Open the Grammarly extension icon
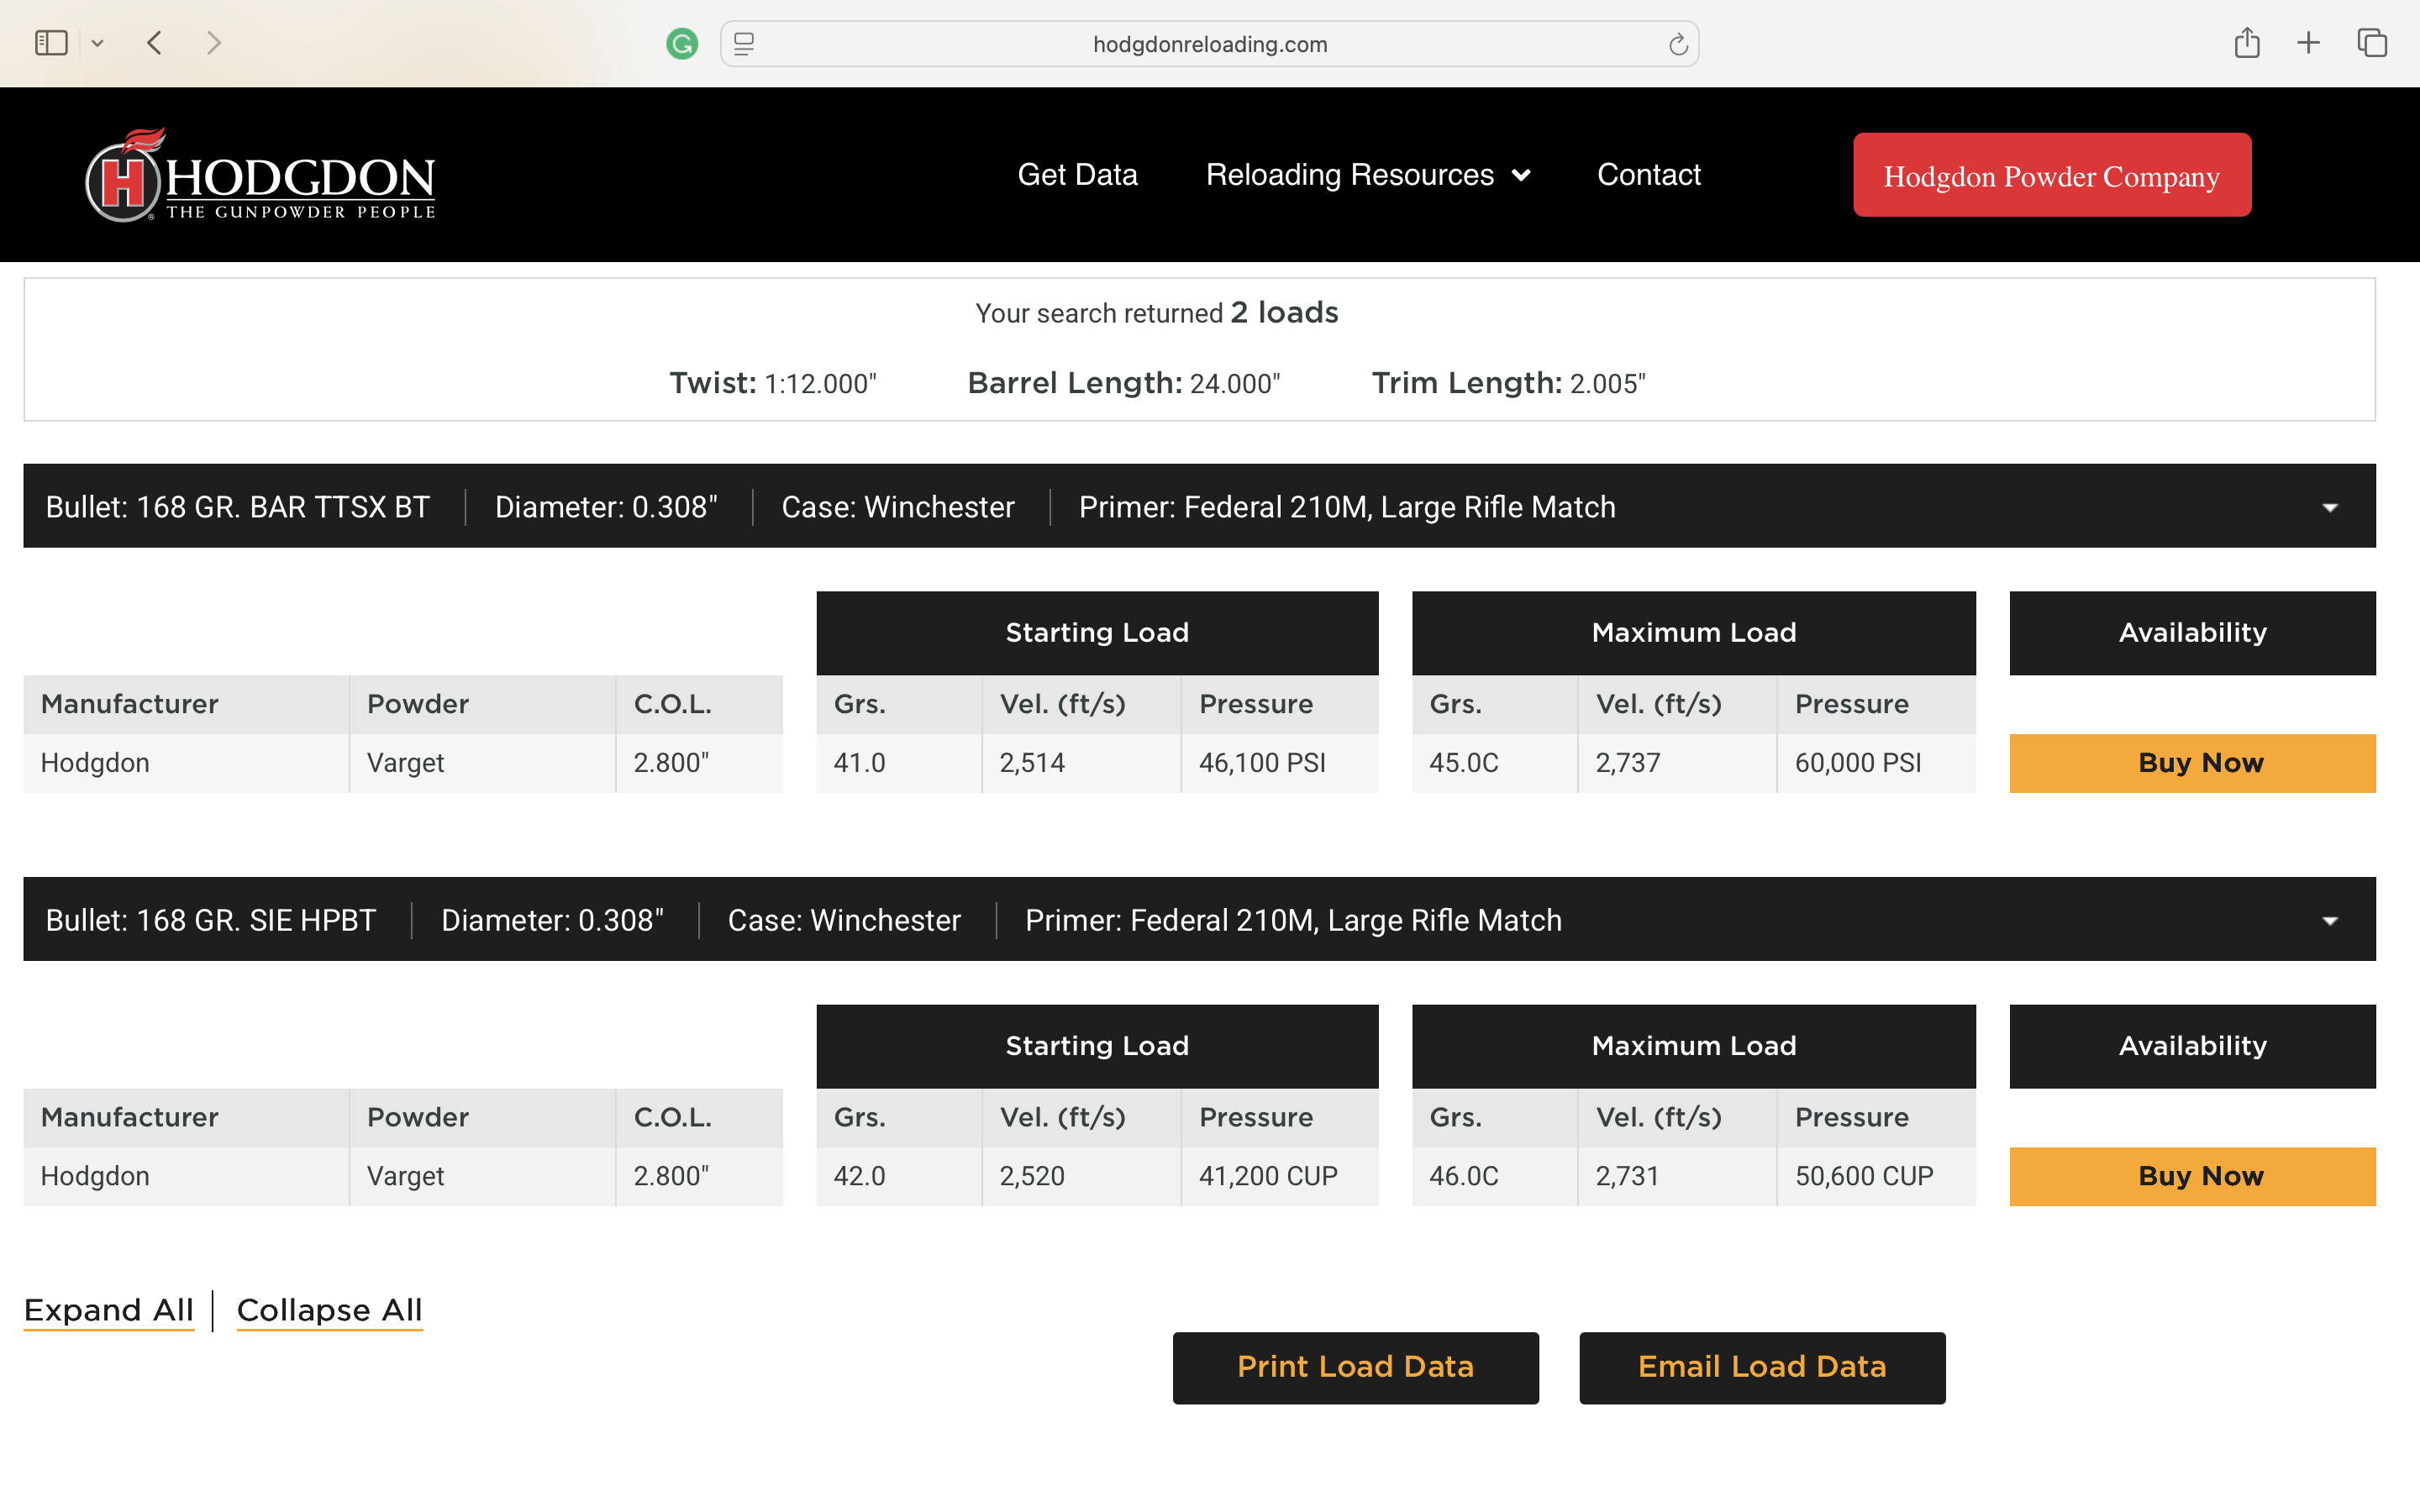Image resolution: width=2420 pixels, height=1512 pixels. (x=682, y=44)
